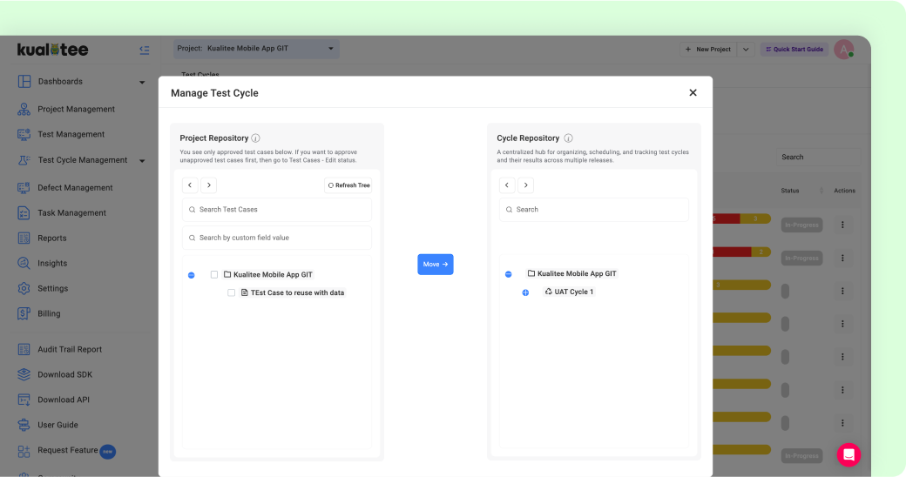Click the Project Repository folder icon

[227, 274]
